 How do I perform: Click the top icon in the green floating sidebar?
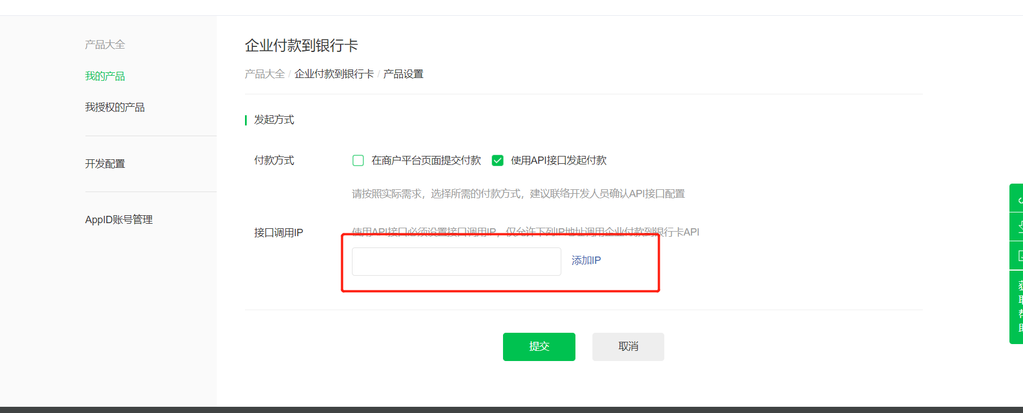pyautogui.click(x=1017, y=198)
